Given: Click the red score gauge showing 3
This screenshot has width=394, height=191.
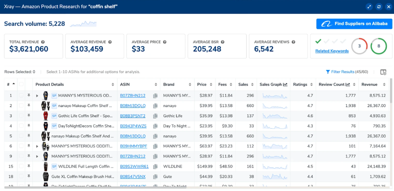Looking at the screenshot, I should [359, 46].
